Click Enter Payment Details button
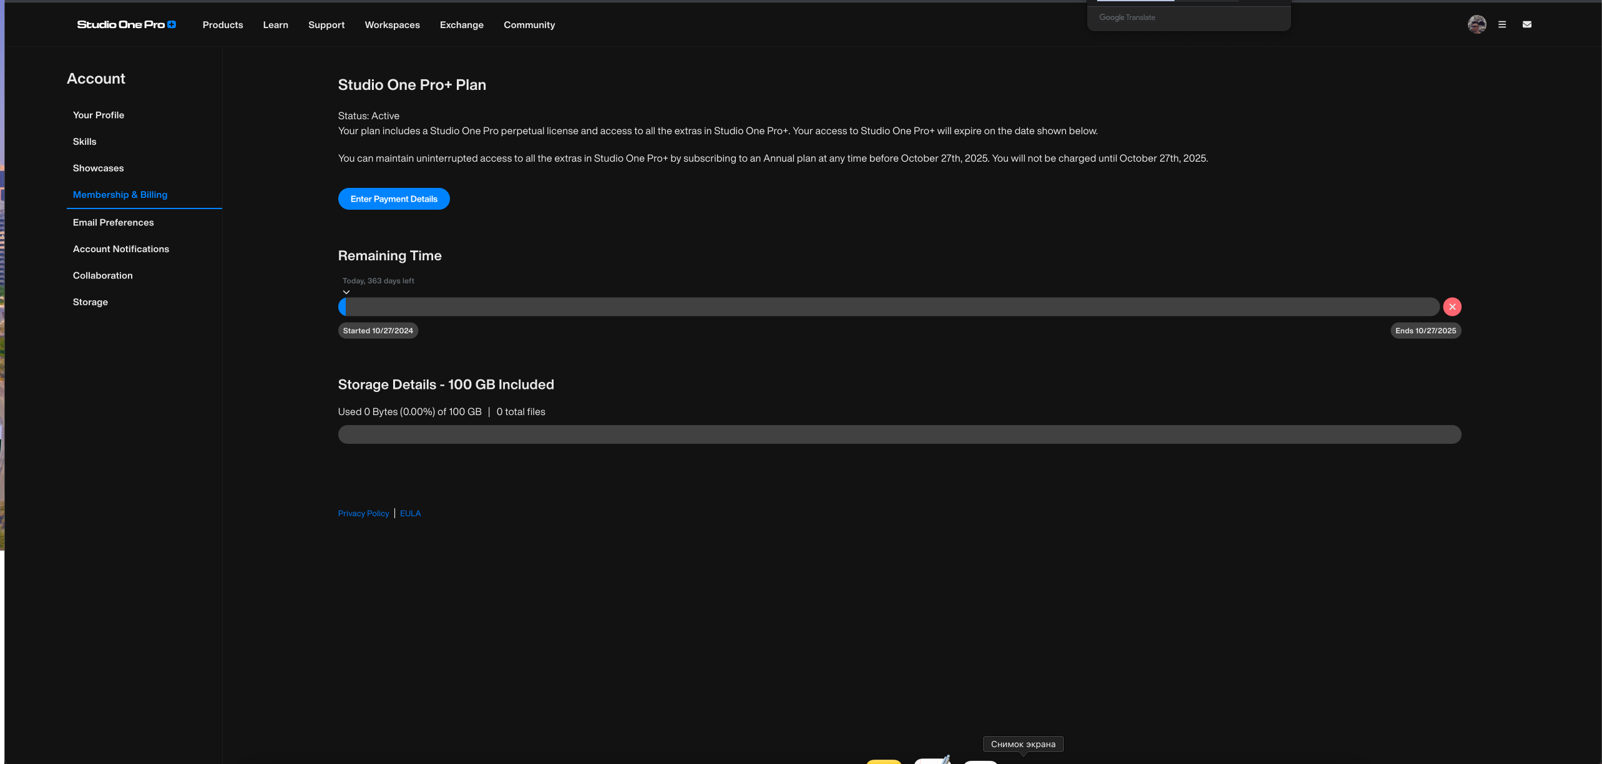The width and height of the screenshot is (1602, 764). tap(394, 199)
